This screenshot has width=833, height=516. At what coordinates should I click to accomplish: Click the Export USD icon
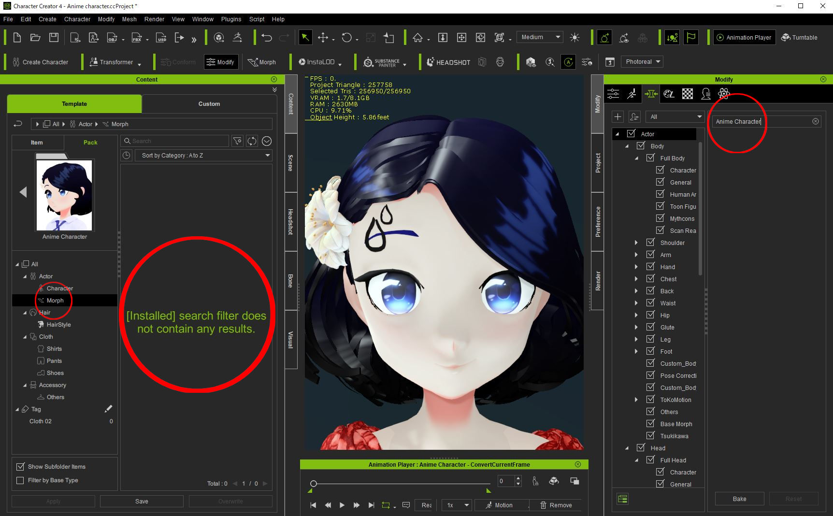(x=161, y=37)
